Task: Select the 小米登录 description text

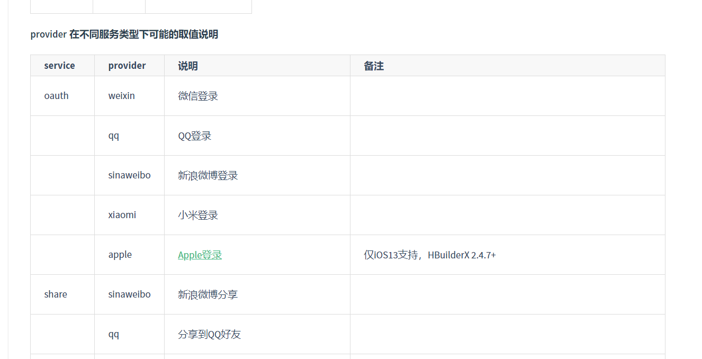Action: tap(198, 215)
